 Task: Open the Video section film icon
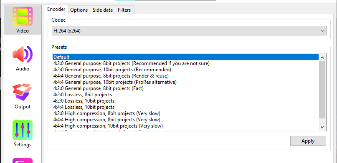(x=23, y=16)
